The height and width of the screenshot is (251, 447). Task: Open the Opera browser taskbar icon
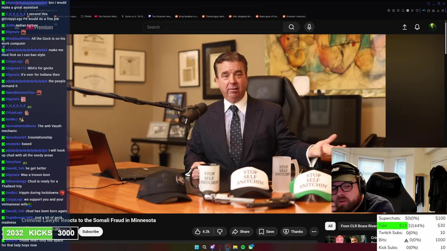(220, 247)
